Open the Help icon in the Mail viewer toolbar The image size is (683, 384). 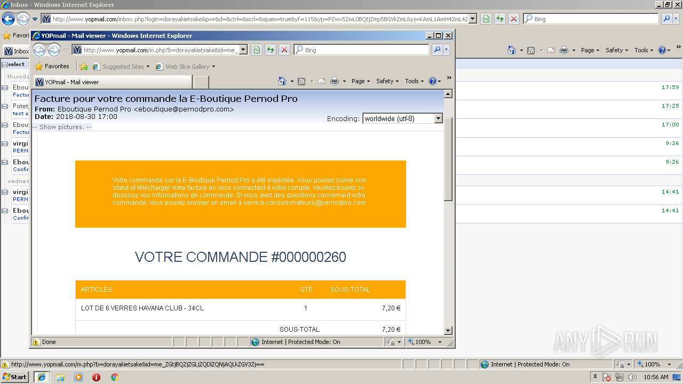pyautogui.click(x=432, y=81)
